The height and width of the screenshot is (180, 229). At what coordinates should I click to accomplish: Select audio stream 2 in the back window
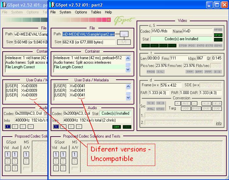click(15, 126)
